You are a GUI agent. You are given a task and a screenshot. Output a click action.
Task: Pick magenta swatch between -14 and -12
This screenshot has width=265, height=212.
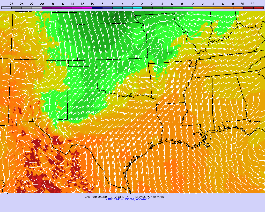coord(77,8)
